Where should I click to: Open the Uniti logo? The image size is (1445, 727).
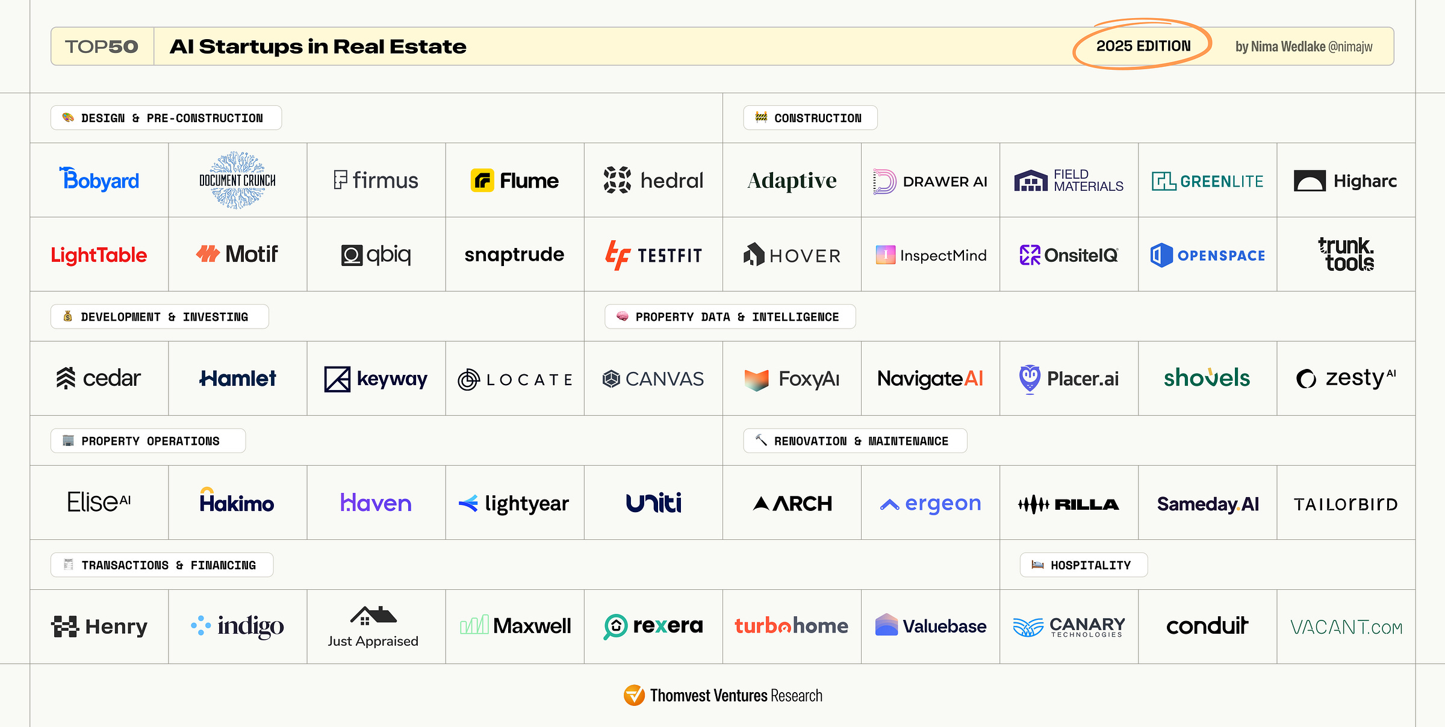click(x=653, y=503)
